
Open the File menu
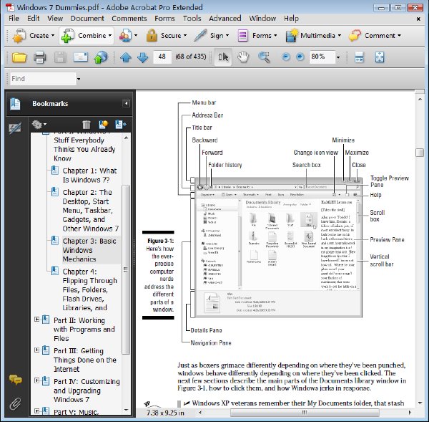14,19
